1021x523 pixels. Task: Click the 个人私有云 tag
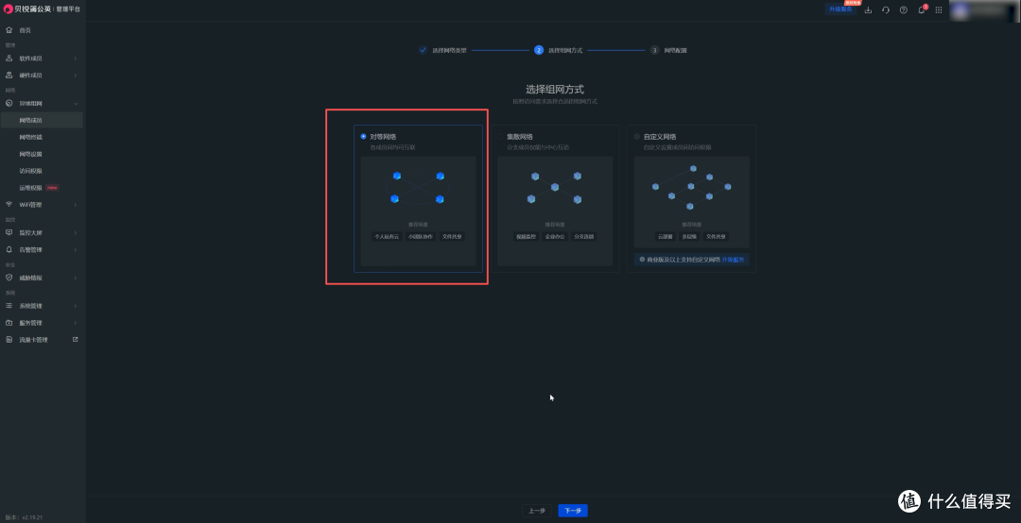click(386, 237)
